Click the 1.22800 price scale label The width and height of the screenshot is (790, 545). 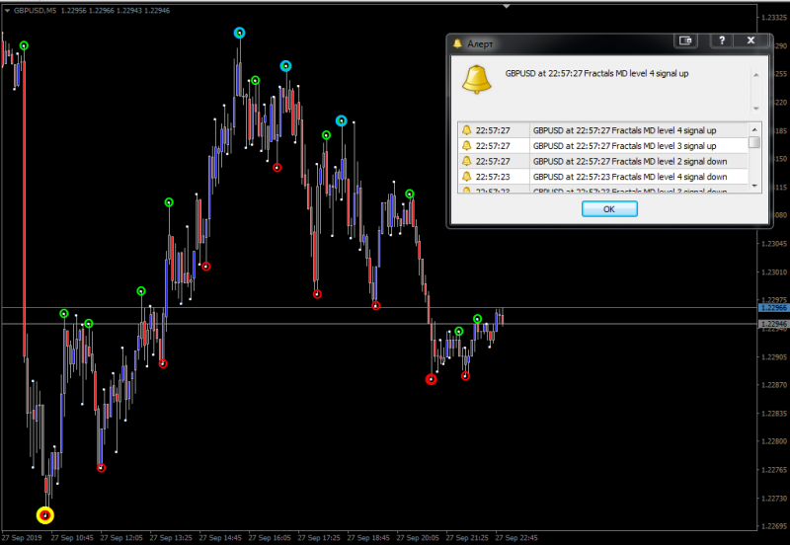pos(774,441)
